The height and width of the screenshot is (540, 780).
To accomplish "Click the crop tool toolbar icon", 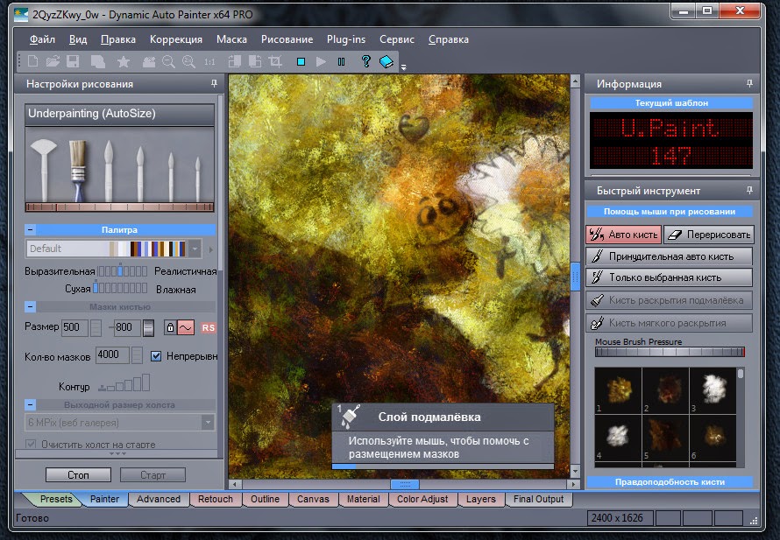I will pyautogui.click(x=275, y=61).
